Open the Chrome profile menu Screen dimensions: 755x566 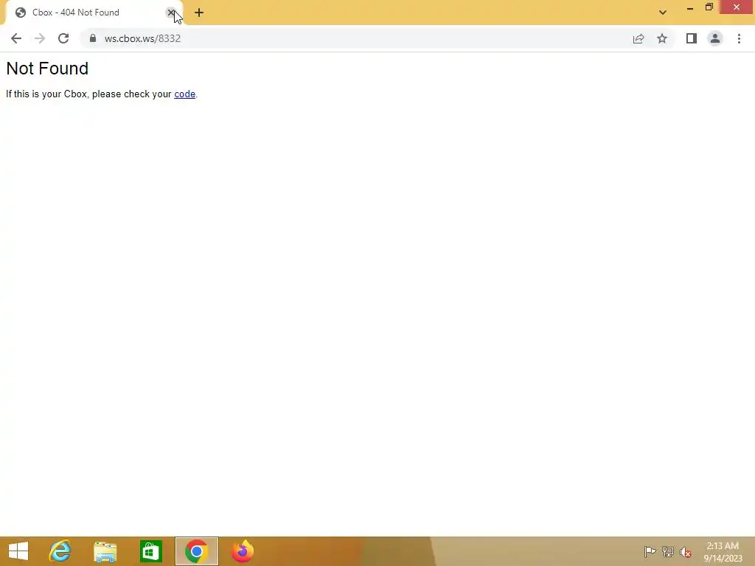(715, 38)
